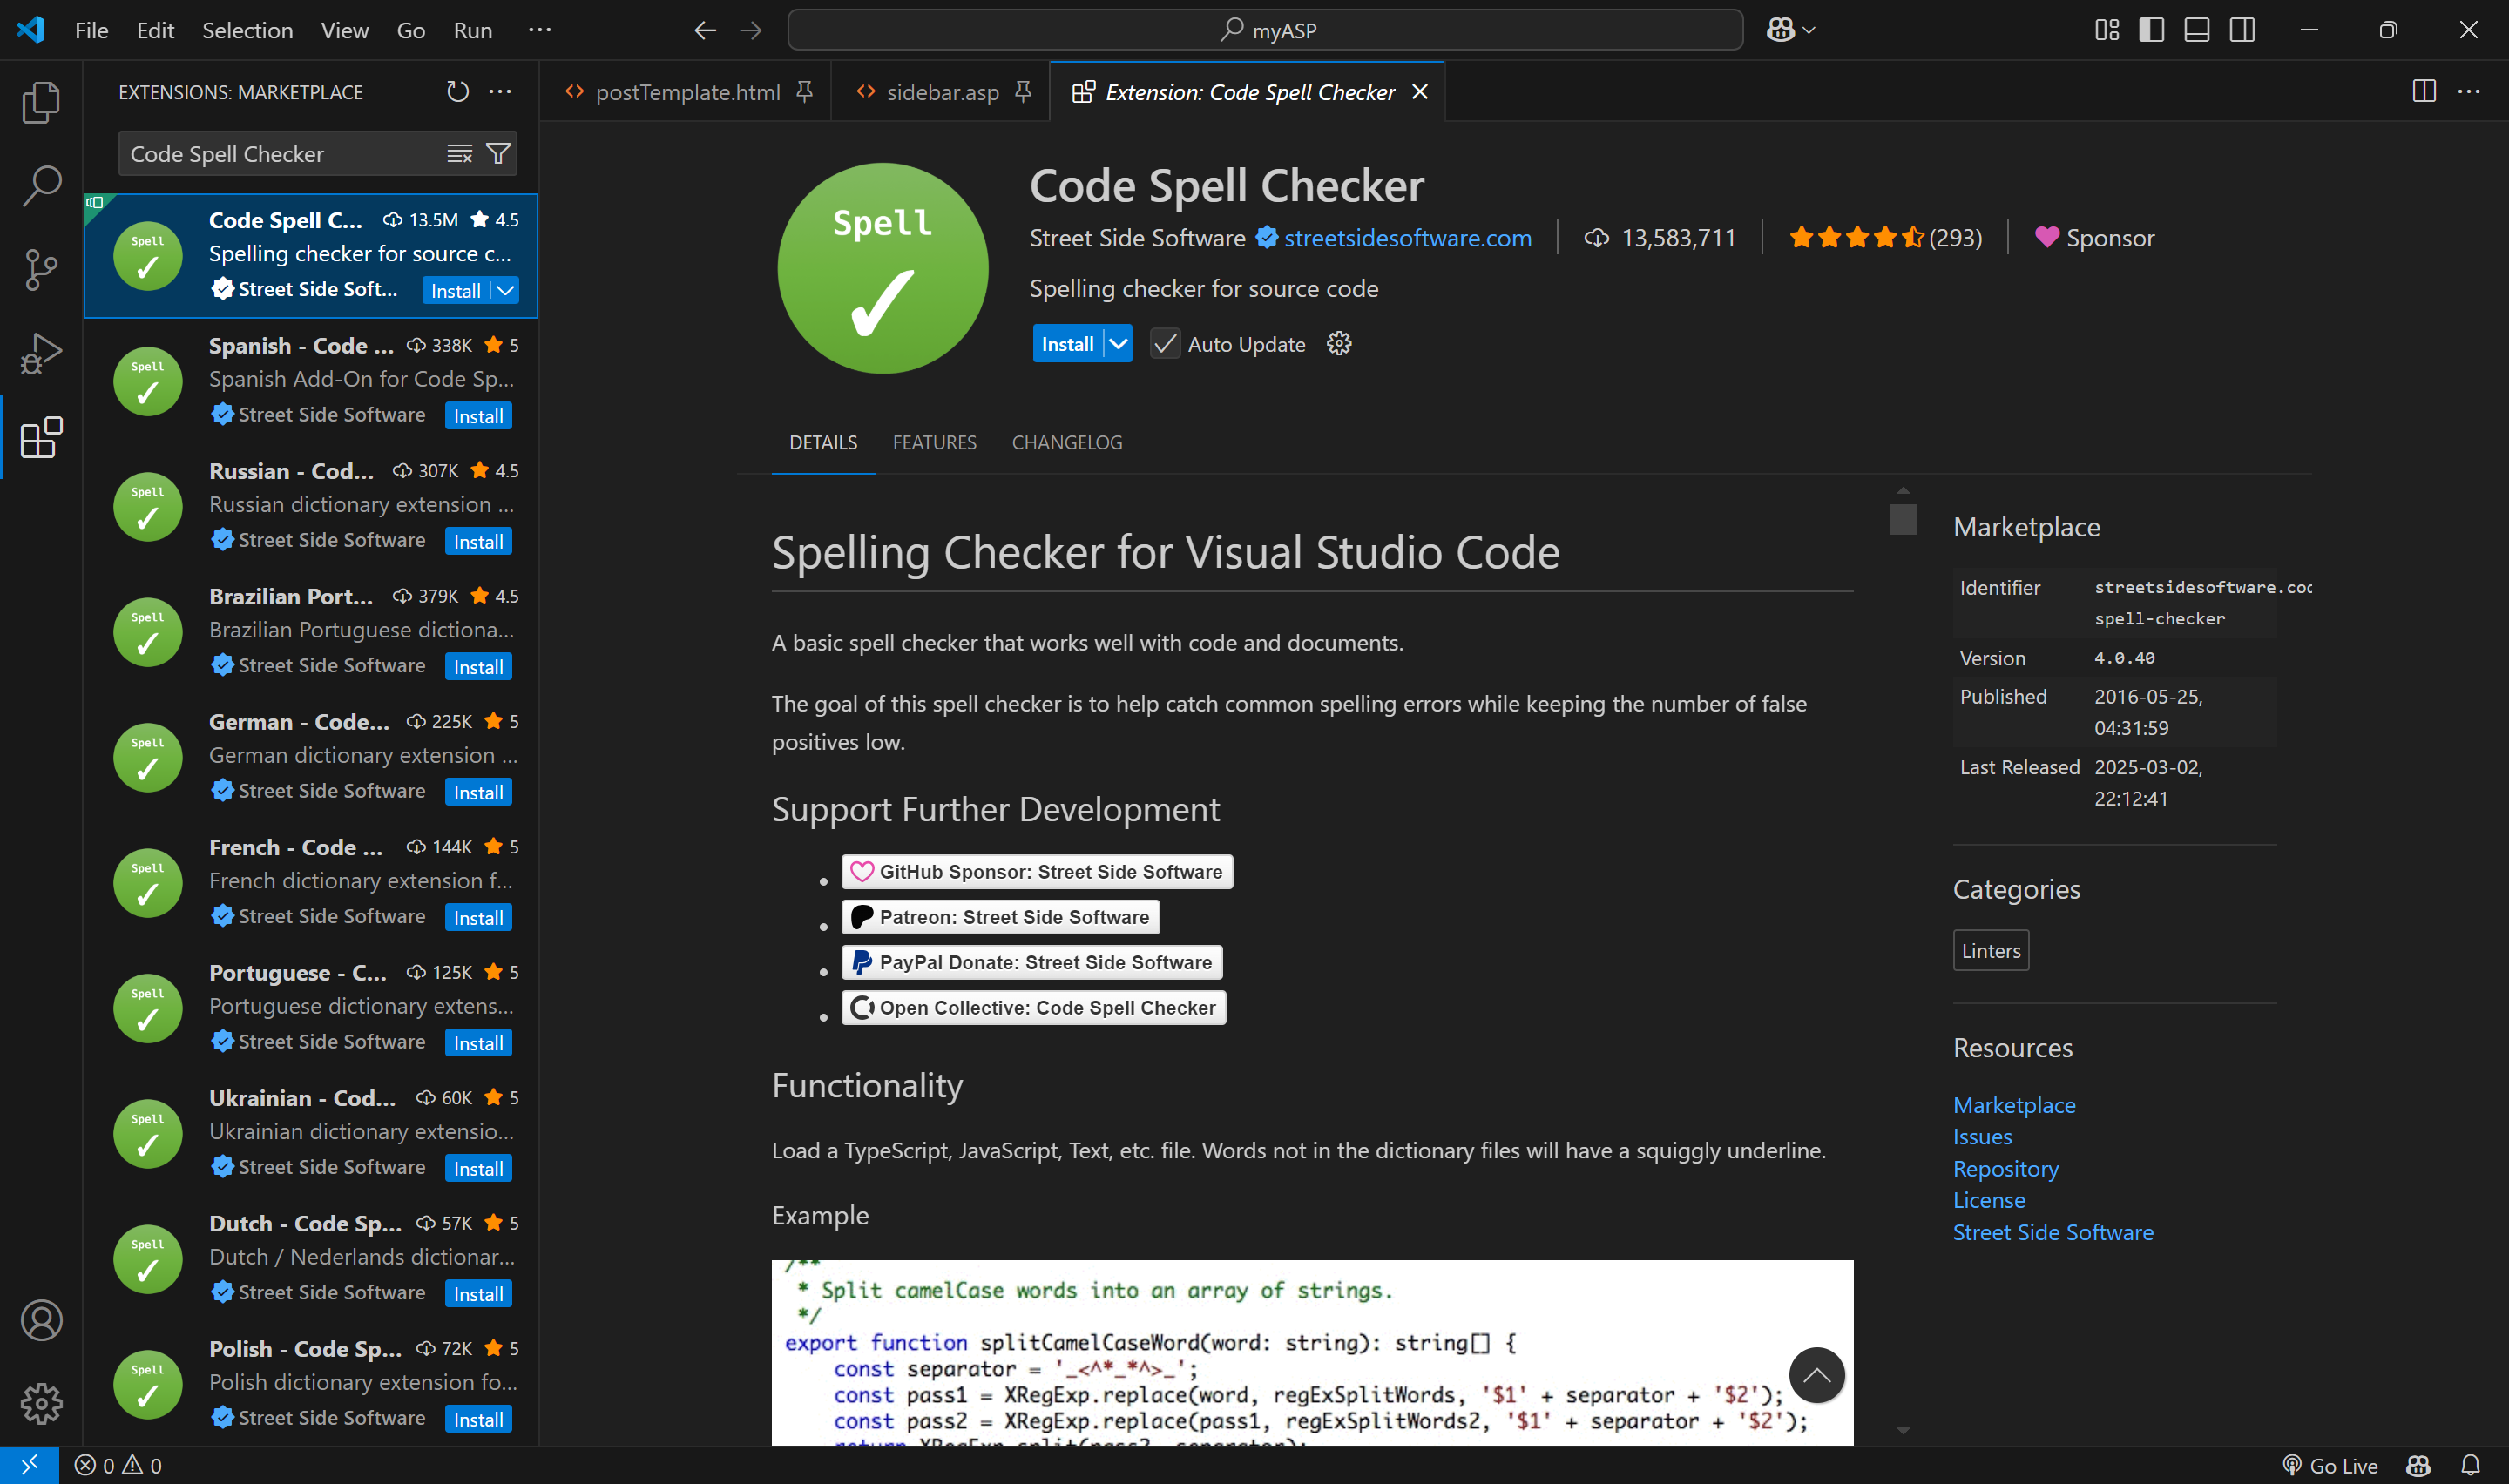
Task: Go back in navigation history
Action: point(705,30)
